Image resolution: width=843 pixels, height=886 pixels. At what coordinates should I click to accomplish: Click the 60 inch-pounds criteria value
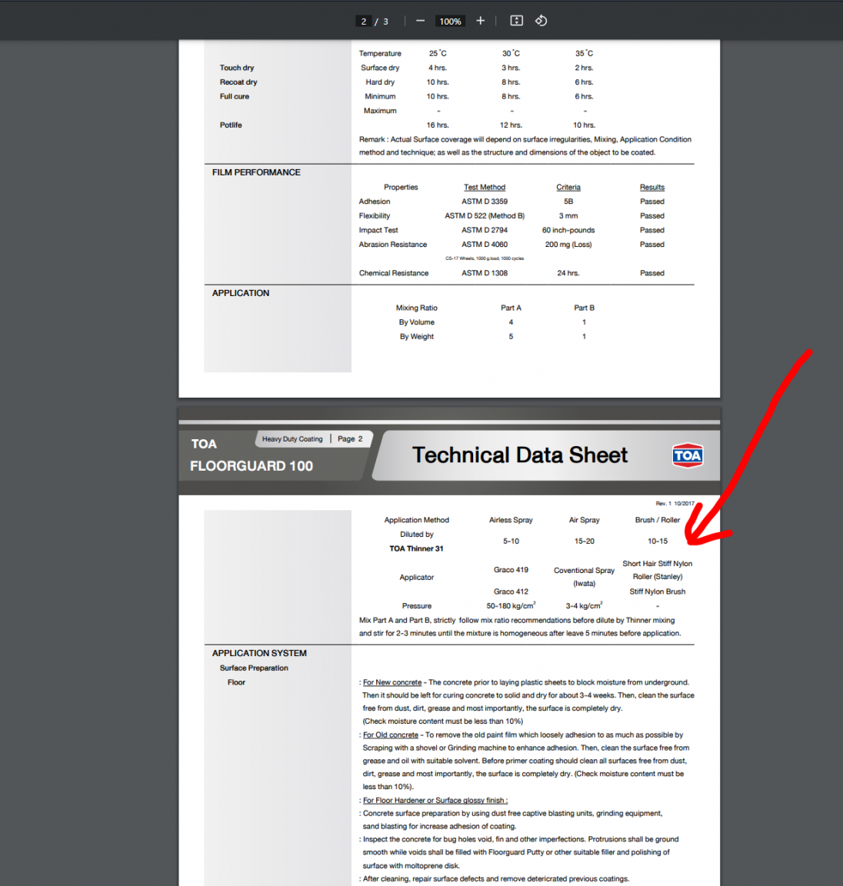coord(568,230)
